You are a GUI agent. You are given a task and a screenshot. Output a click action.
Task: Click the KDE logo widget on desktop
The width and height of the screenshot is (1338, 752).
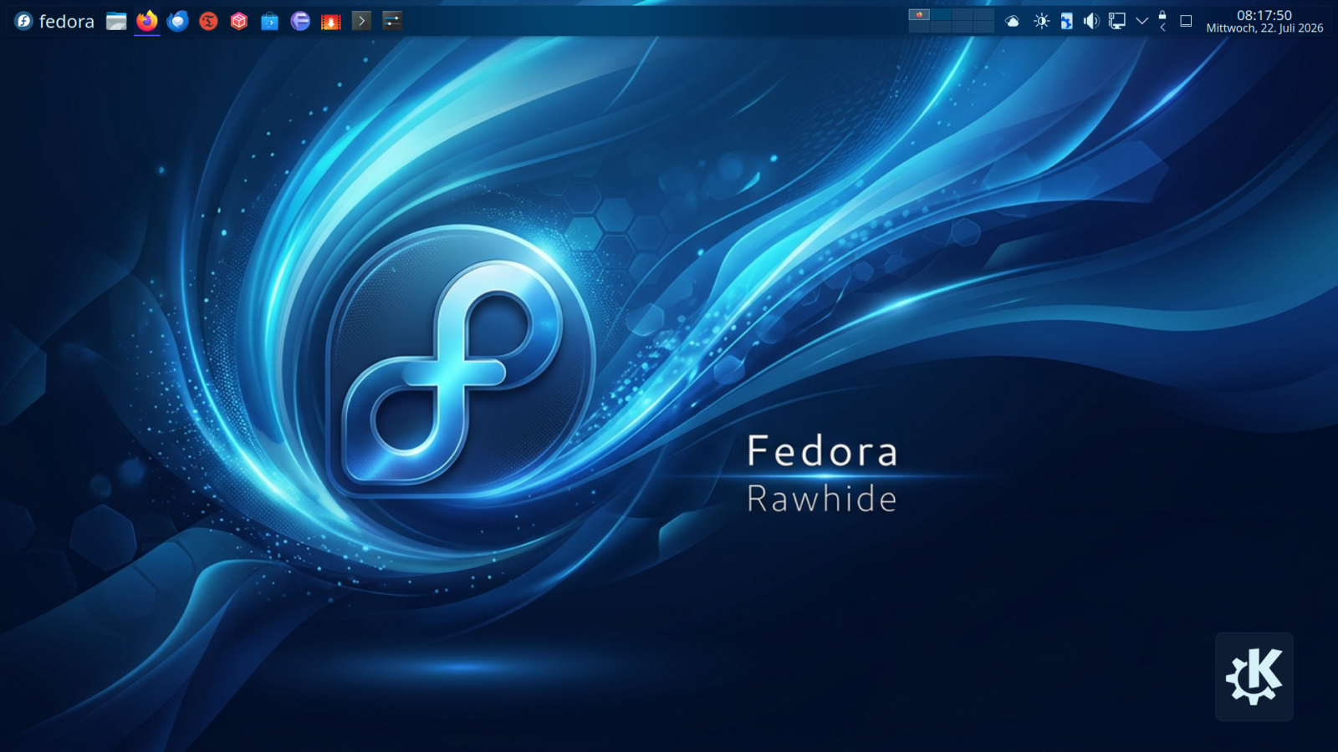point(1254,676)
